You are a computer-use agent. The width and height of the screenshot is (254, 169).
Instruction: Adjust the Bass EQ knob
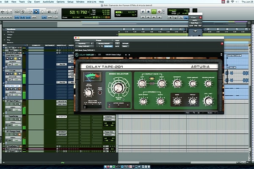pyautogui.click(x=177, y=101)
